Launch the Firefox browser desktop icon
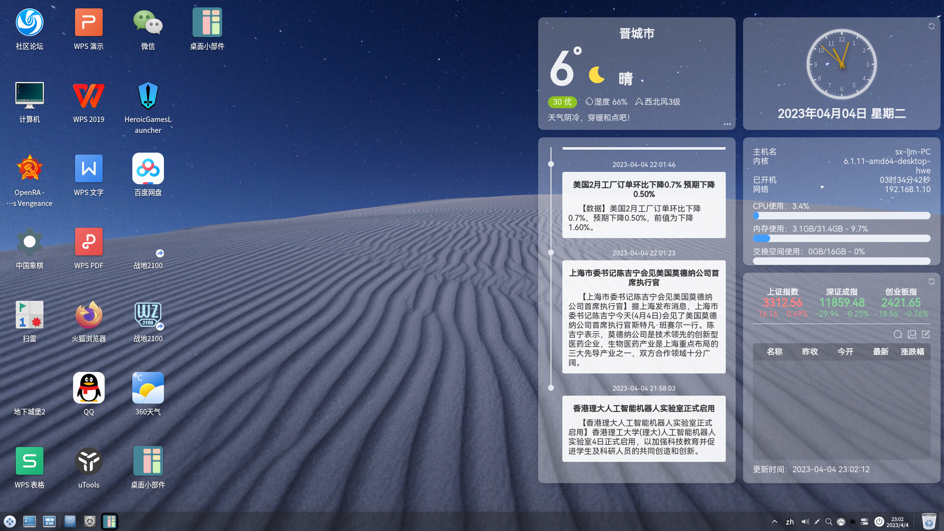 (88, 315)
